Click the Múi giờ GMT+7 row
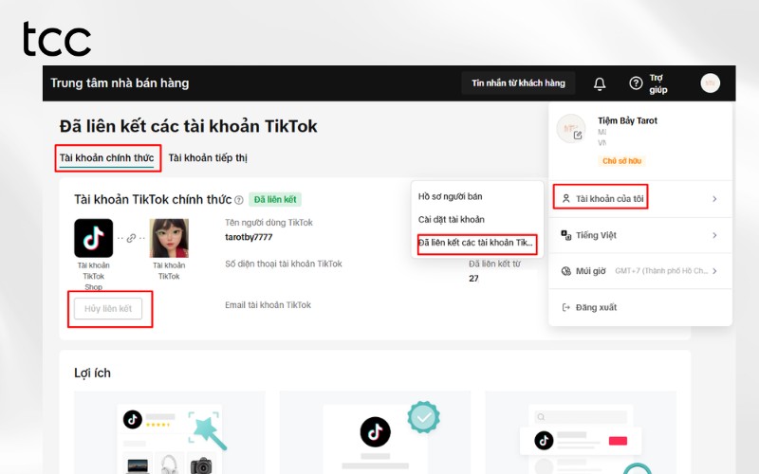Viewport: 759px width, 474px height. [x=639, y=271]
